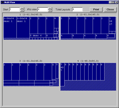The width and height of the screenshot is (119, 108).
Task: Click the '7 40 7' part in layout 4
Action: (62, 74)
